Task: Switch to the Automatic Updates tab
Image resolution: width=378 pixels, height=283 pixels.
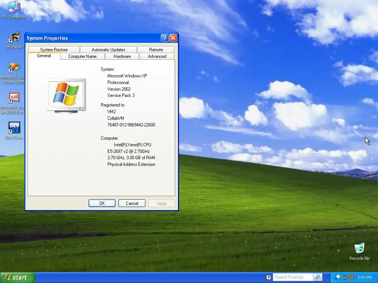Action: pos(109,50)
